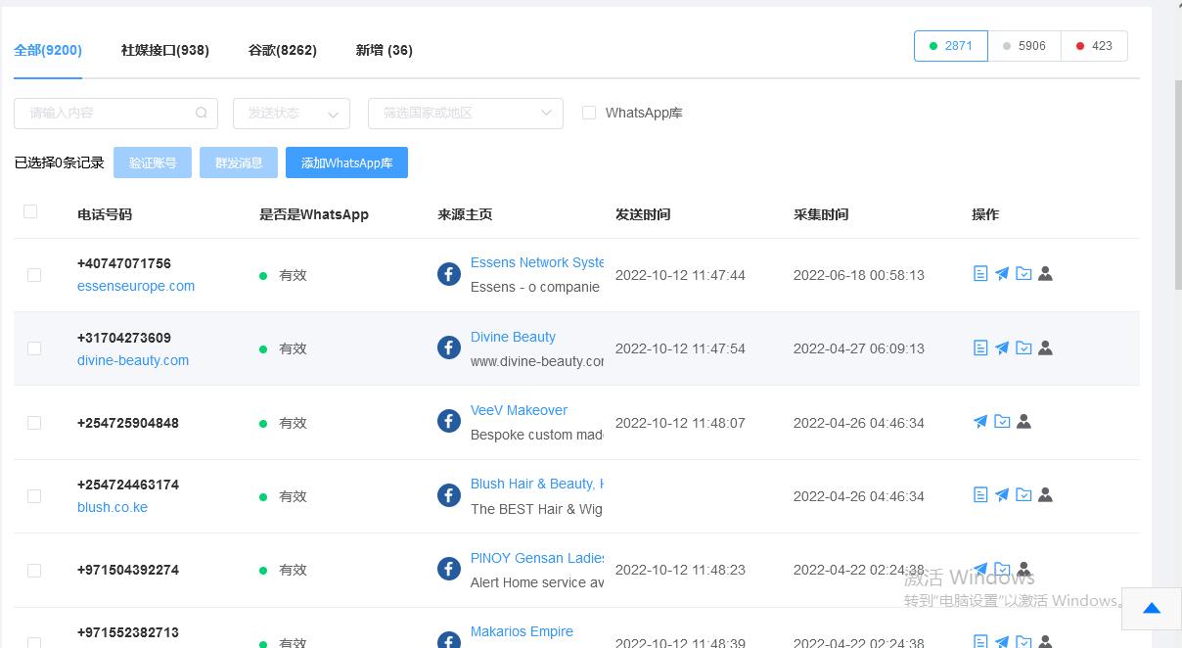Tick the checkbox for +31704273609
The image size is (1182, 648).
(34, 348)
